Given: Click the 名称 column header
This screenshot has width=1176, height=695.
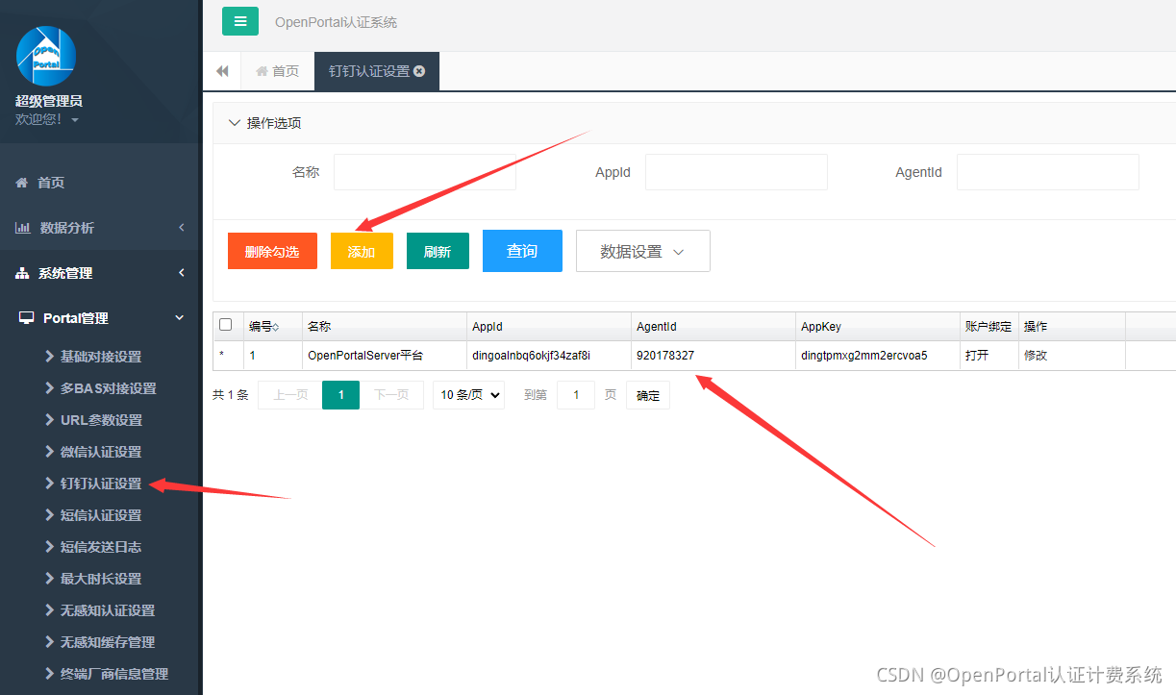Looking at the screenshot, I should coord(385,327).
